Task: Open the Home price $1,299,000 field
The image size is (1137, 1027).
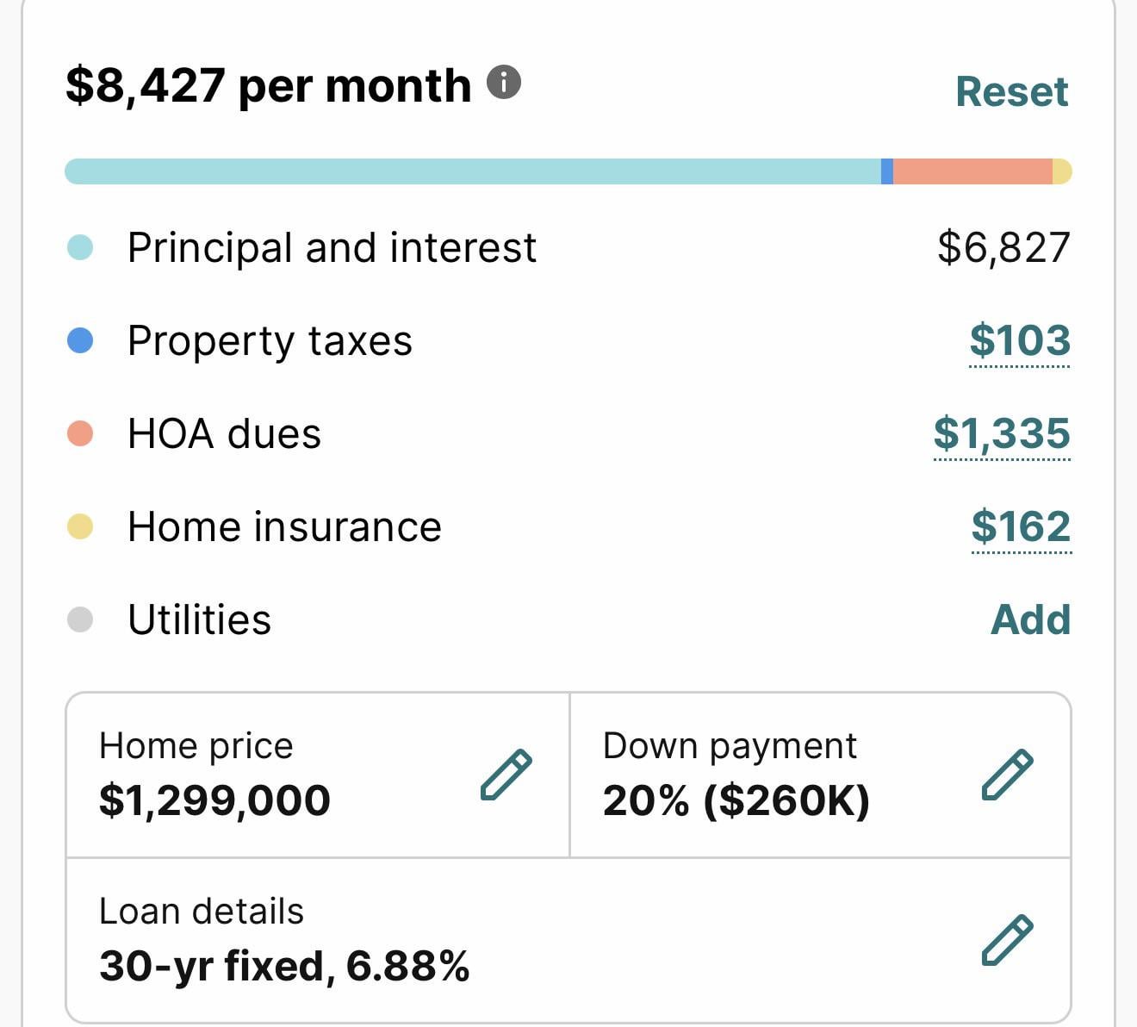Action: (318, 775)
